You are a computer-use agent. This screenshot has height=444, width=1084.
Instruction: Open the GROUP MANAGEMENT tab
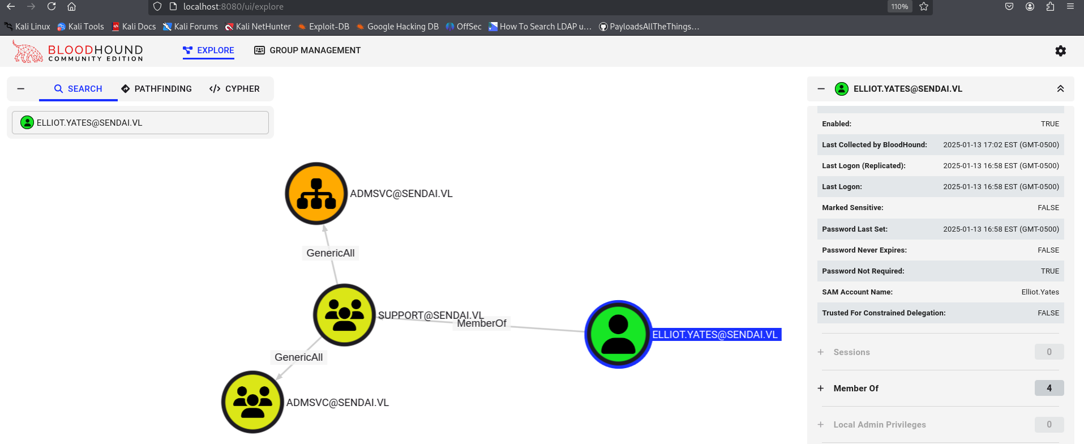click(307, 50)
